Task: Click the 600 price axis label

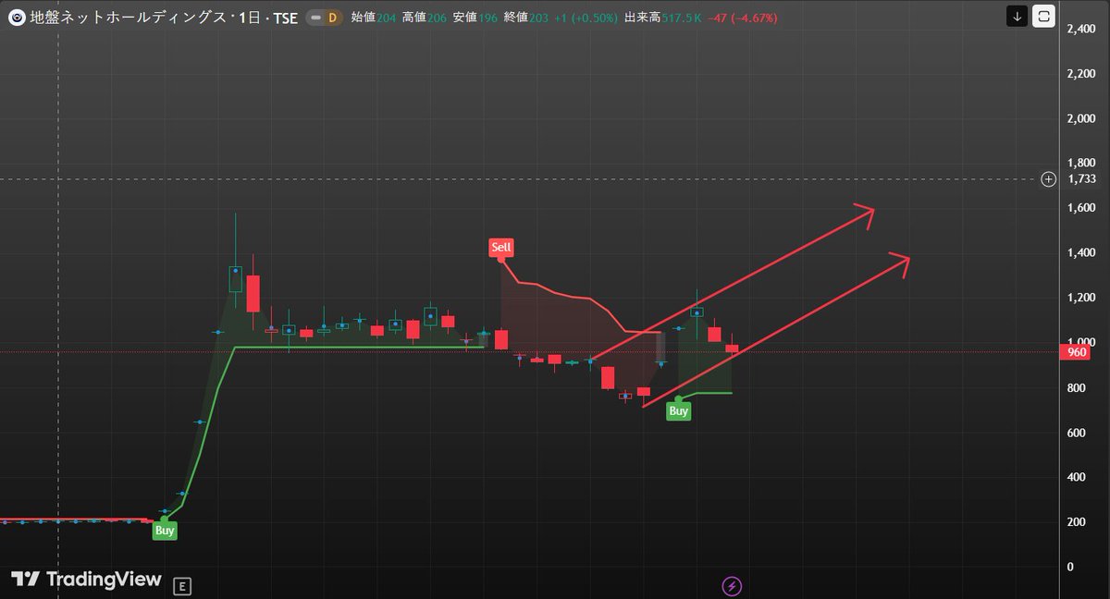Action: pyautogui.click(x=1076, y=433)
